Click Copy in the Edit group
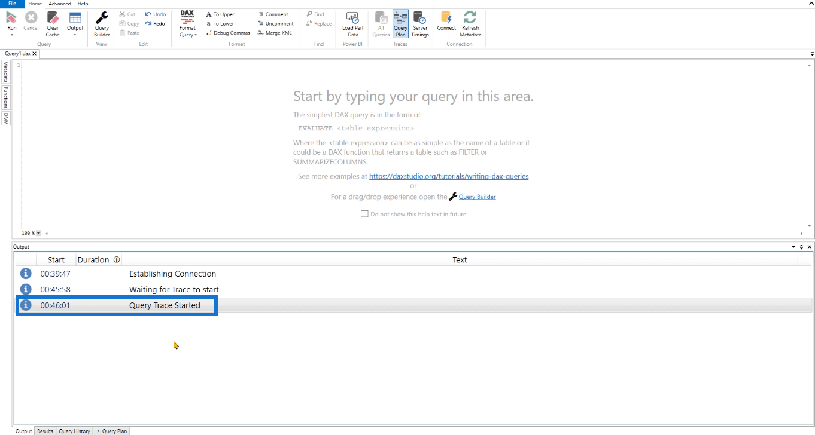The width and height of the screenshot is (815, 435). 129,24
